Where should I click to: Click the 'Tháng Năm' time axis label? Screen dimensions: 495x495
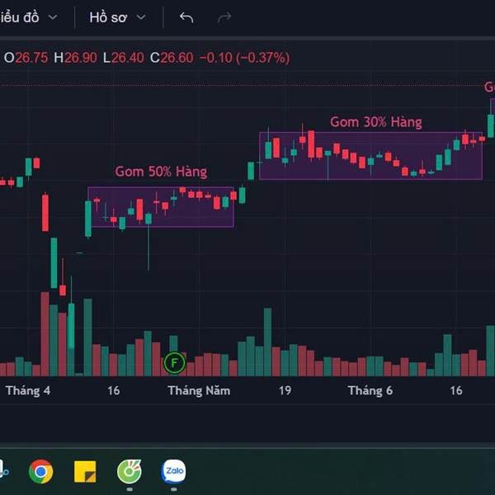click(x=199, y=391)
